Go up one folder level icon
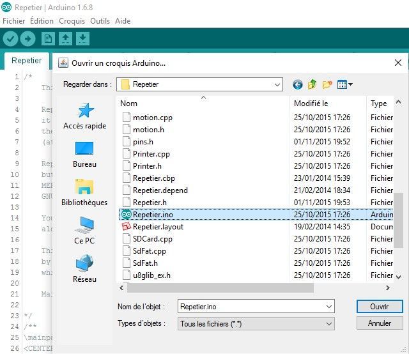The image size is (409, 354). [313, 84]
